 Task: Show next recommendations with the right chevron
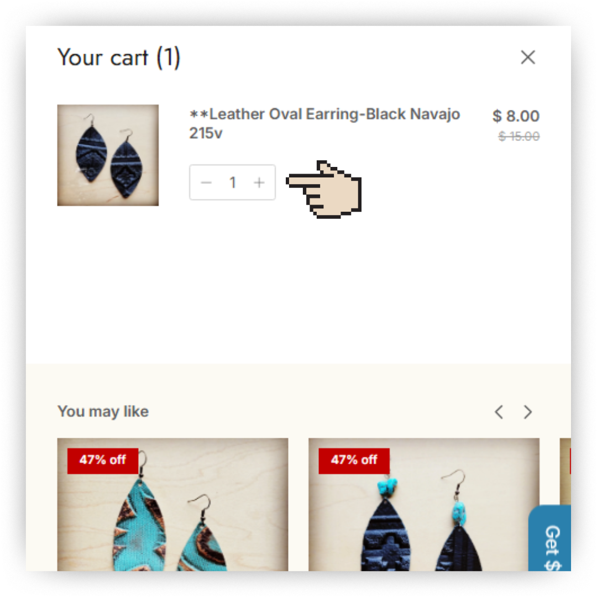[528, 412]
